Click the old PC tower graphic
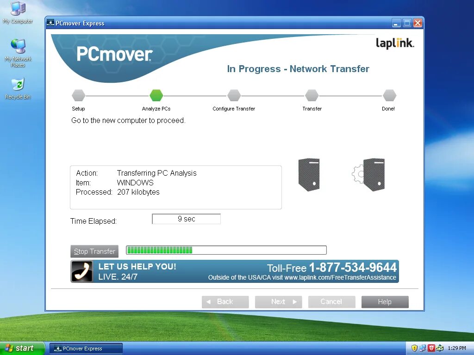 pyautogui.click(x=309, y=175)
